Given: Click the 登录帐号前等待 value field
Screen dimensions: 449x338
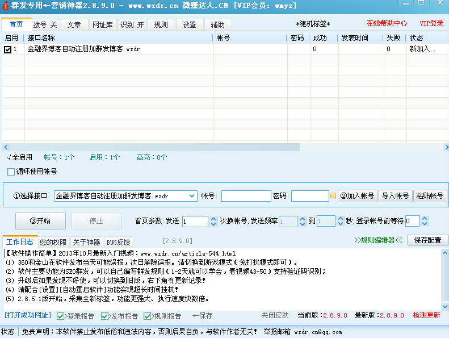Looking at the screenshot, I should 413,222.
